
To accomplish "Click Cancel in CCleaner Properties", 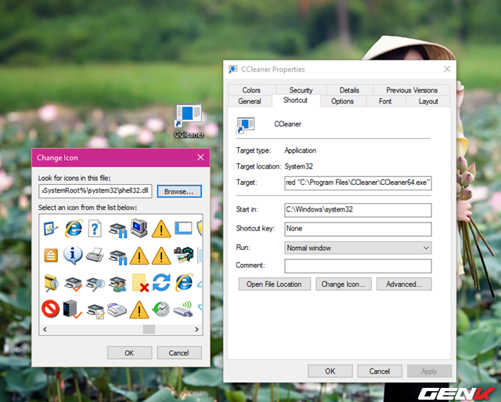I will tap(380, 371).
